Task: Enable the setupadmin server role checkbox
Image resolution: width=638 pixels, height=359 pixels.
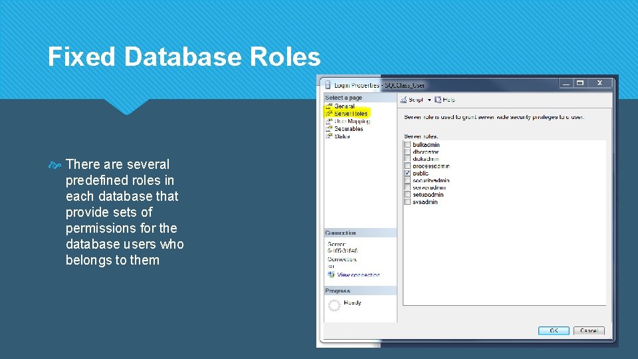Action: [x=407, y=195]
